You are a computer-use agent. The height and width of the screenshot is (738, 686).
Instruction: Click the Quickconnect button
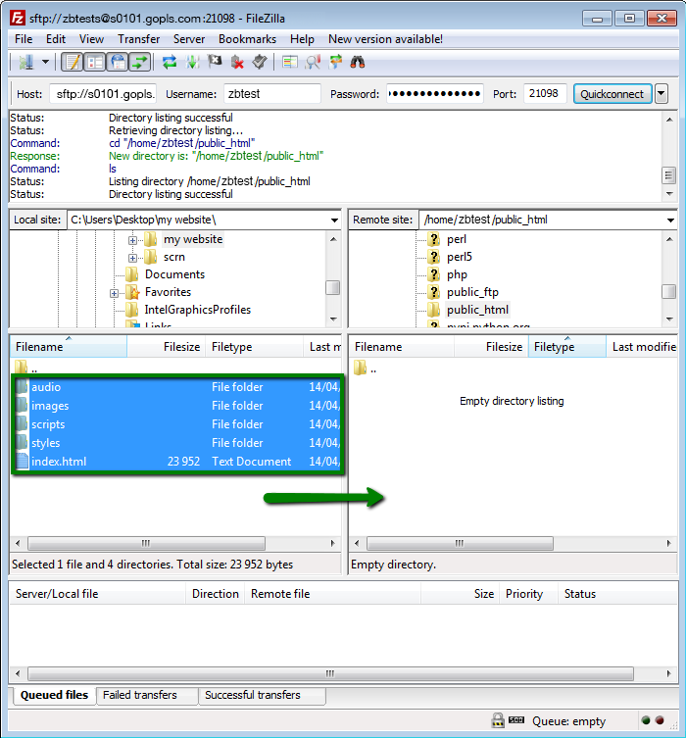[x=612, y=94]
